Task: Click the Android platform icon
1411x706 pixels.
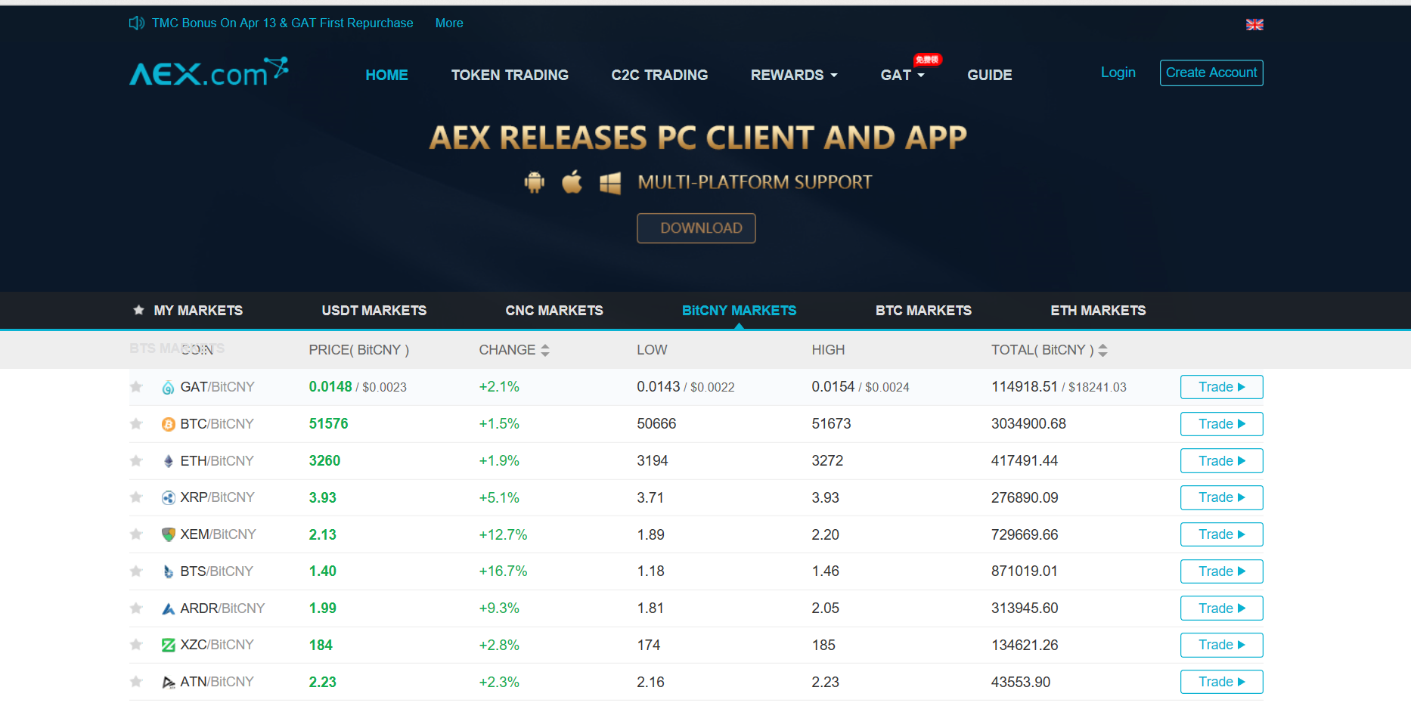Action: tap(535, 182)
